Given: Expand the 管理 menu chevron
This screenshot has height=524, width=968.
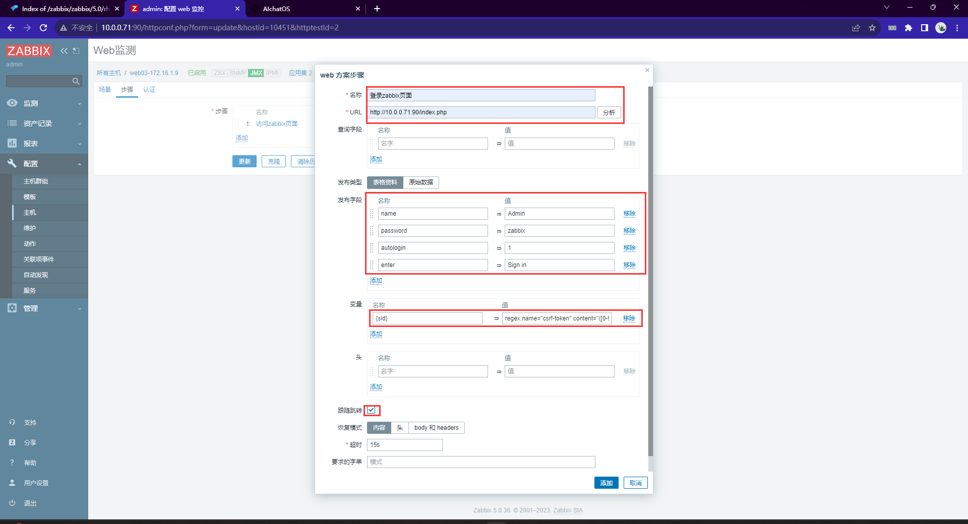Looking at the screenshot, I should point(80,308).
